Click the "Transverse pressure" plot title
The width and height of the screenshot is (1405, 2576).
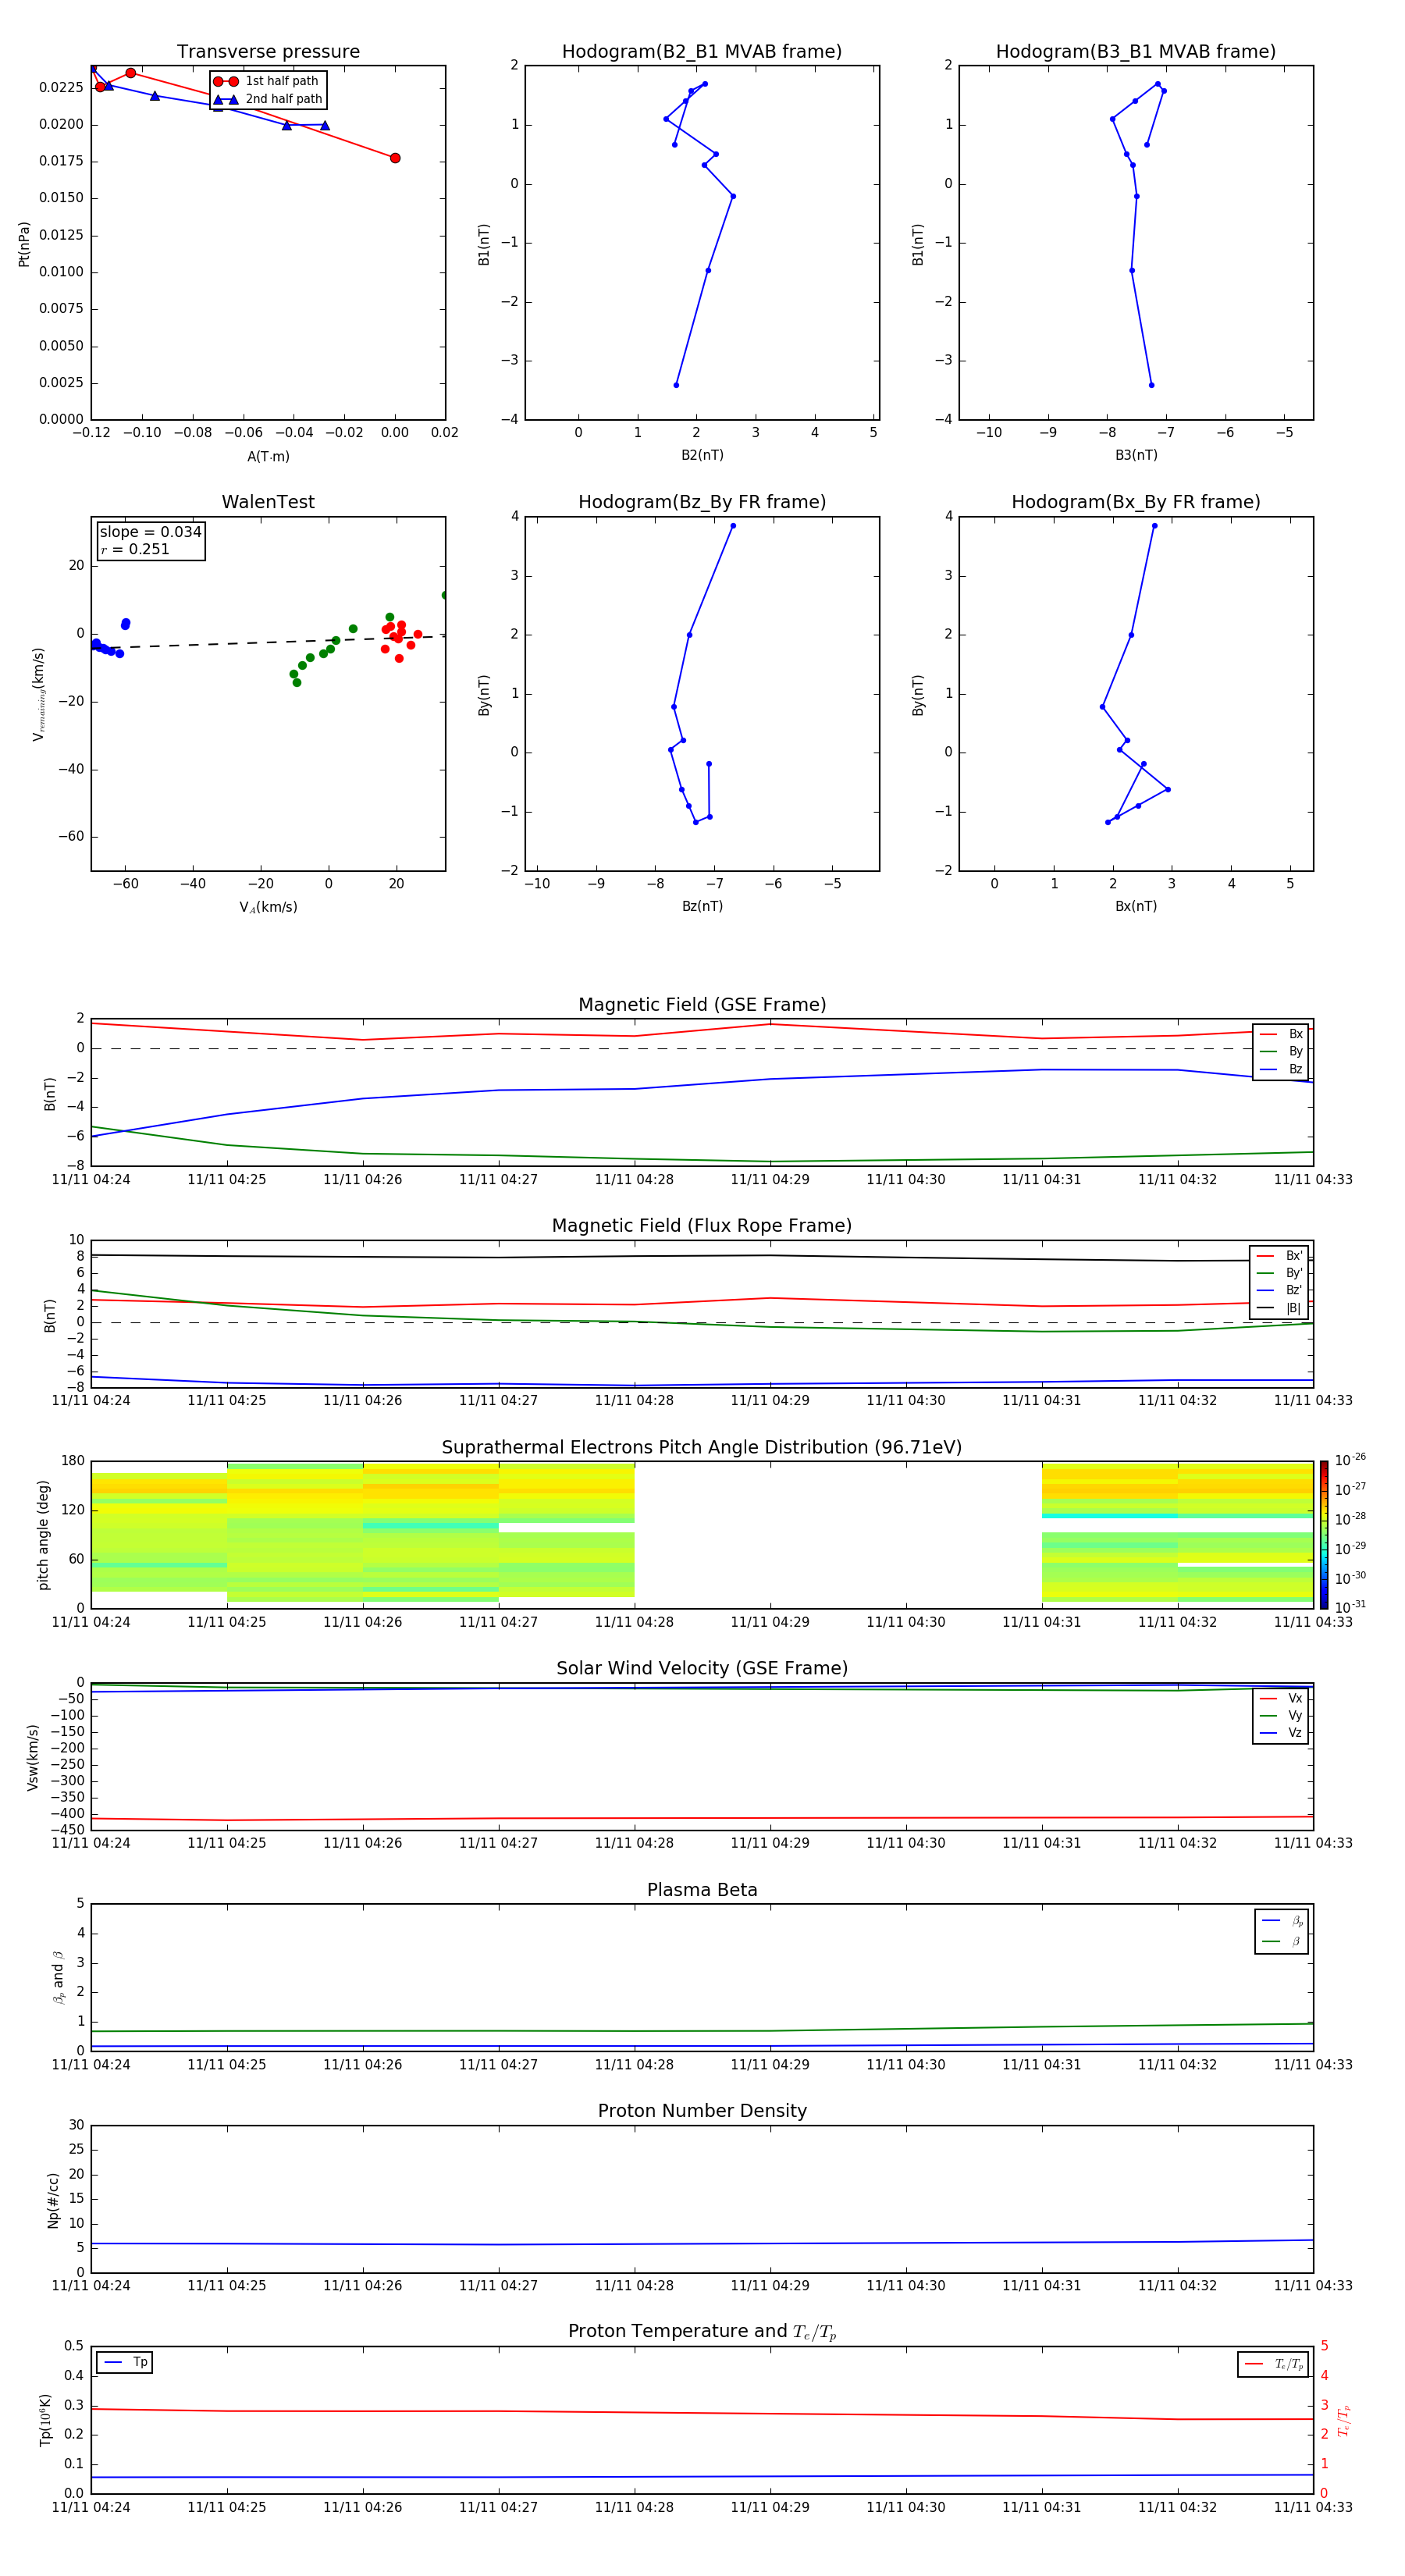(268, 52)
